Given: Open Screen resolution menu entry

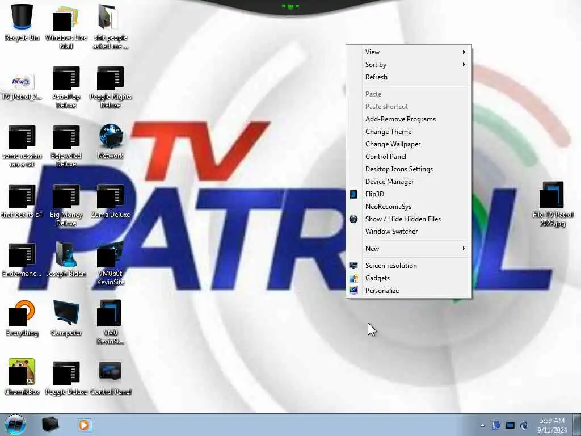Looking at the screenshot, I should (x=409, y=266).
